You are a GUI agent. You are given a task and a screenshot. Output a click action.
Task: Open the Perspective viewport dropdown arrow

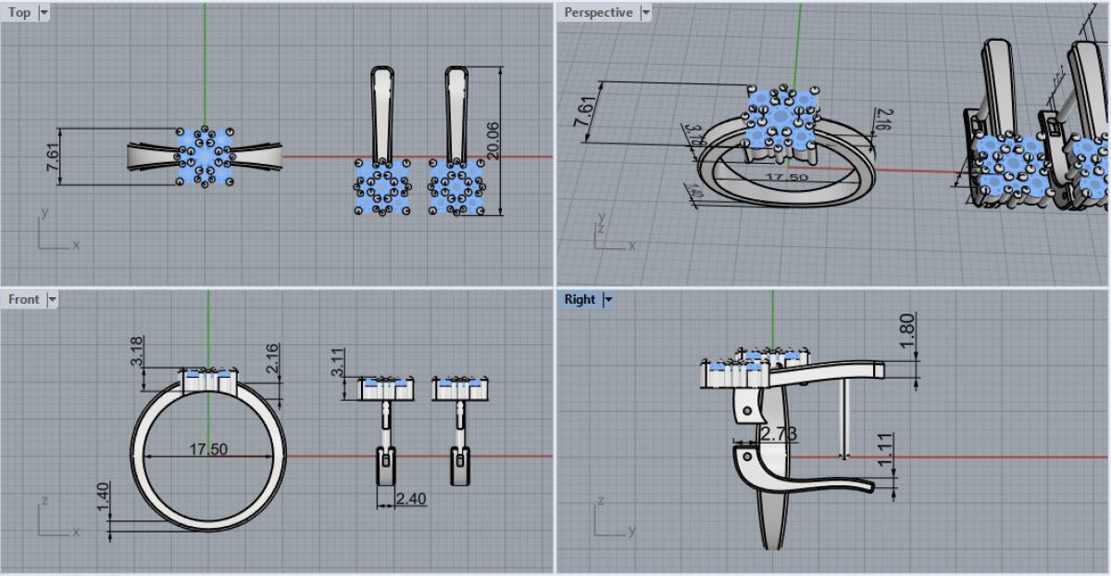pos(645,13)
